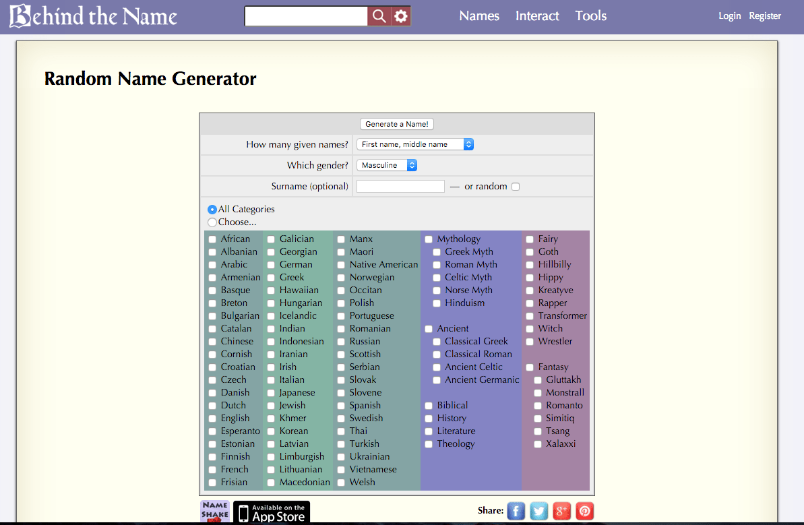Open search settings gear icon

coord(401,16)
